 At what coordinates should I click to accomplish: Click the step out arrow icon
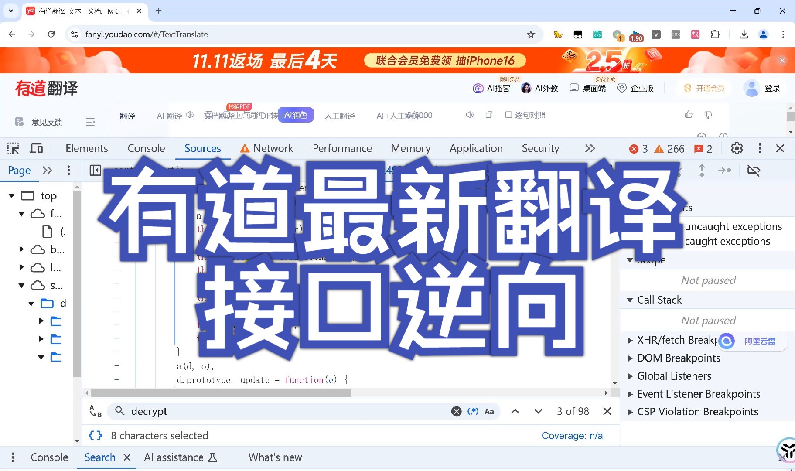[702, 170]
